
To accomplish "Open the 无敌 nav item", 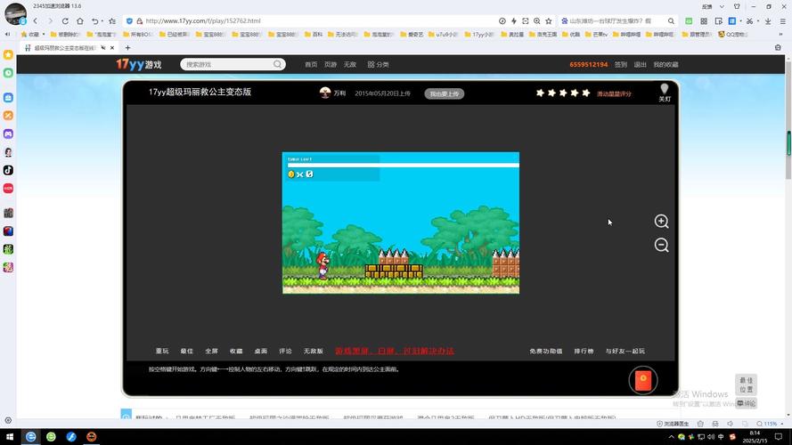I will [x=350, y=65].
